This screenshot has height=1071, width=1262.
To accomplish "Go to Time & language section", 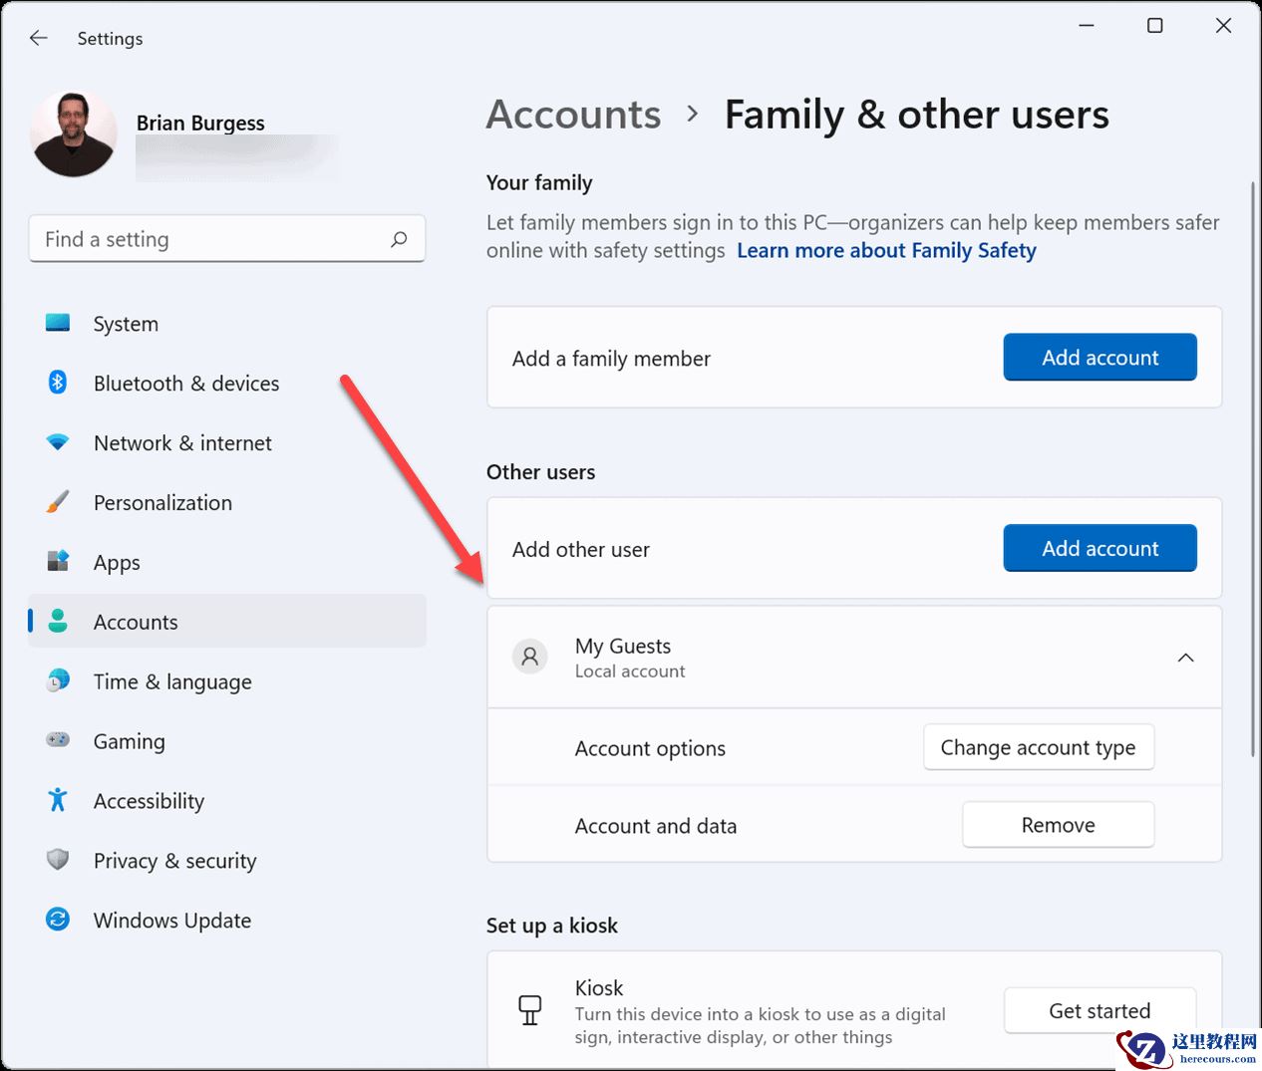I will (171, 681).
